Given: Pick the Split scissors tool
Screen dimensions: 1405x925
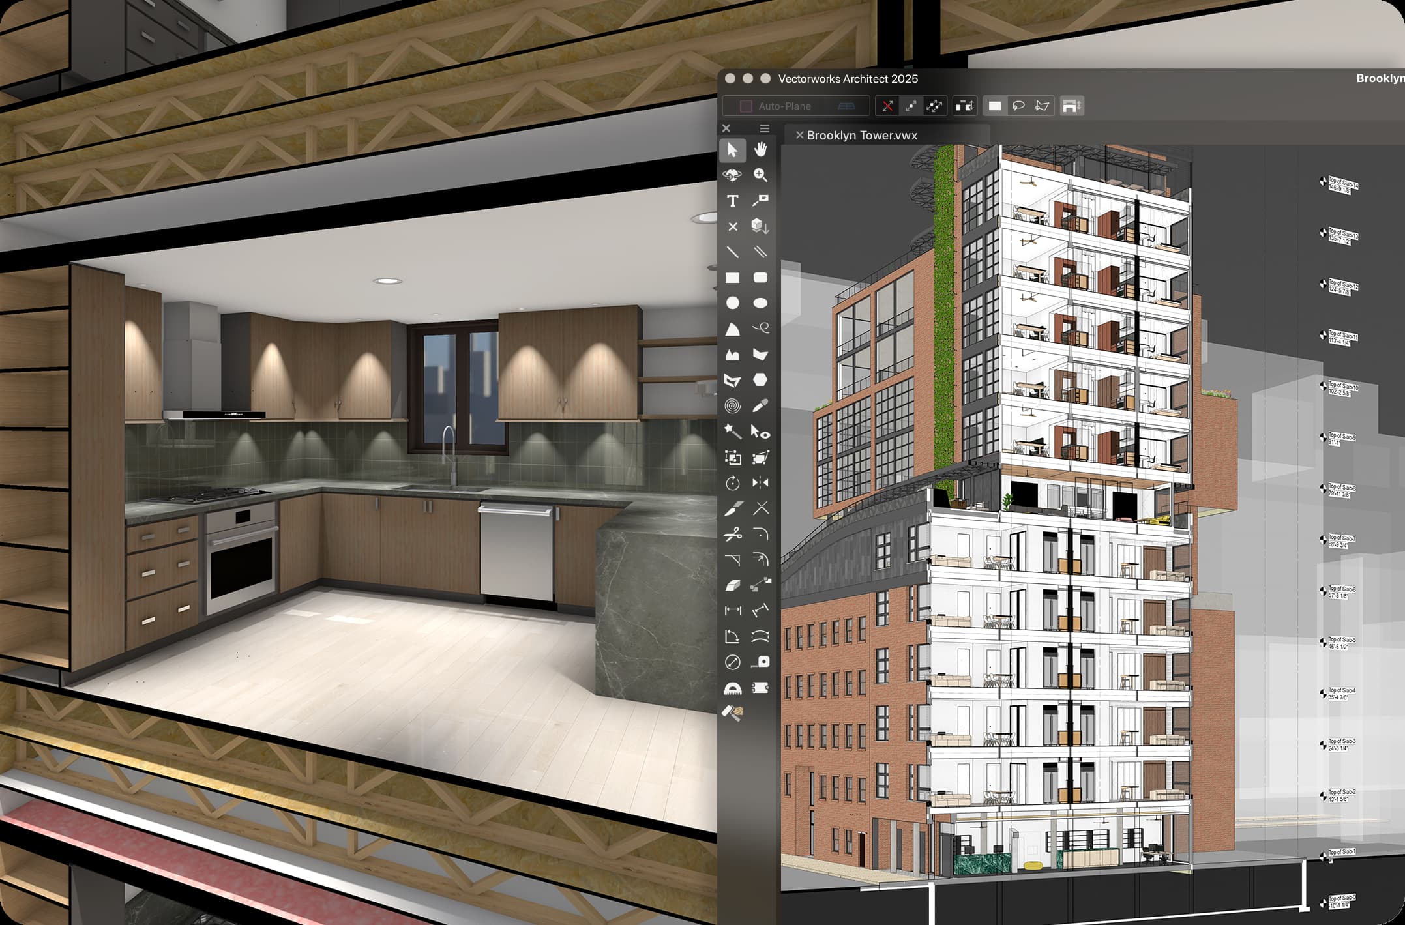Looking at the screenshot, I should [732, 535].
